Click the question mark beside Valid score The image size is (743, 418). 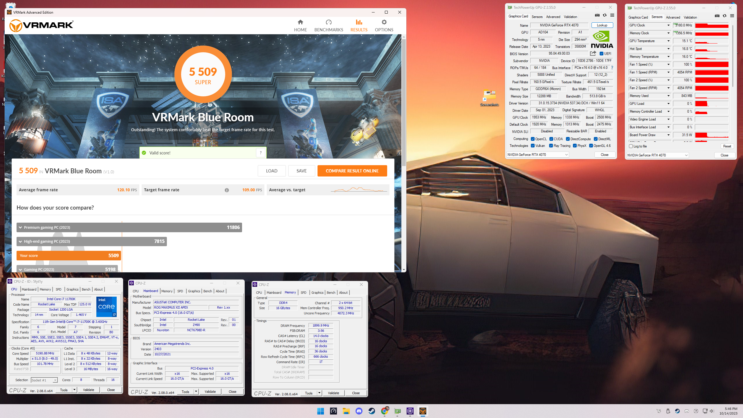click(x=261, y=153)
